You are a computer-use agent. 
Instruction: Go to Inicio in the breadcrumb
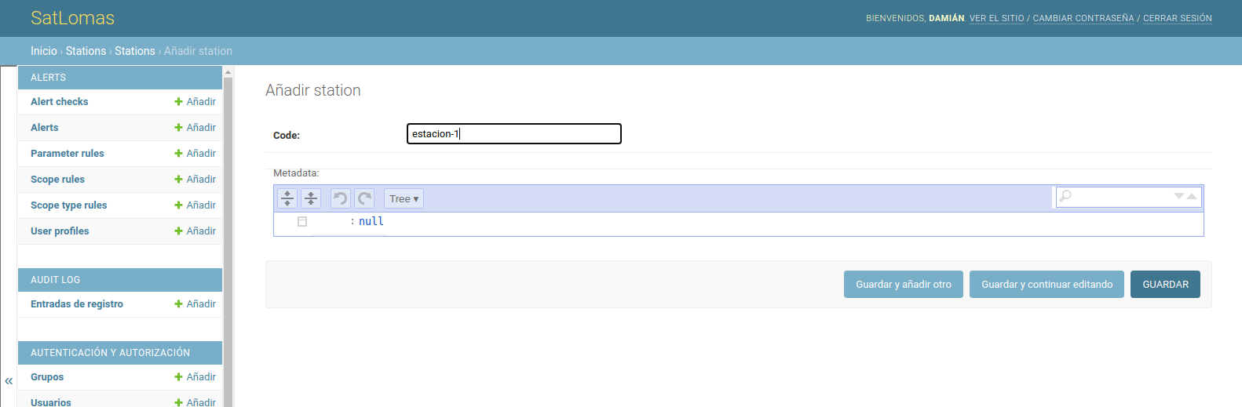pos(44,51)
